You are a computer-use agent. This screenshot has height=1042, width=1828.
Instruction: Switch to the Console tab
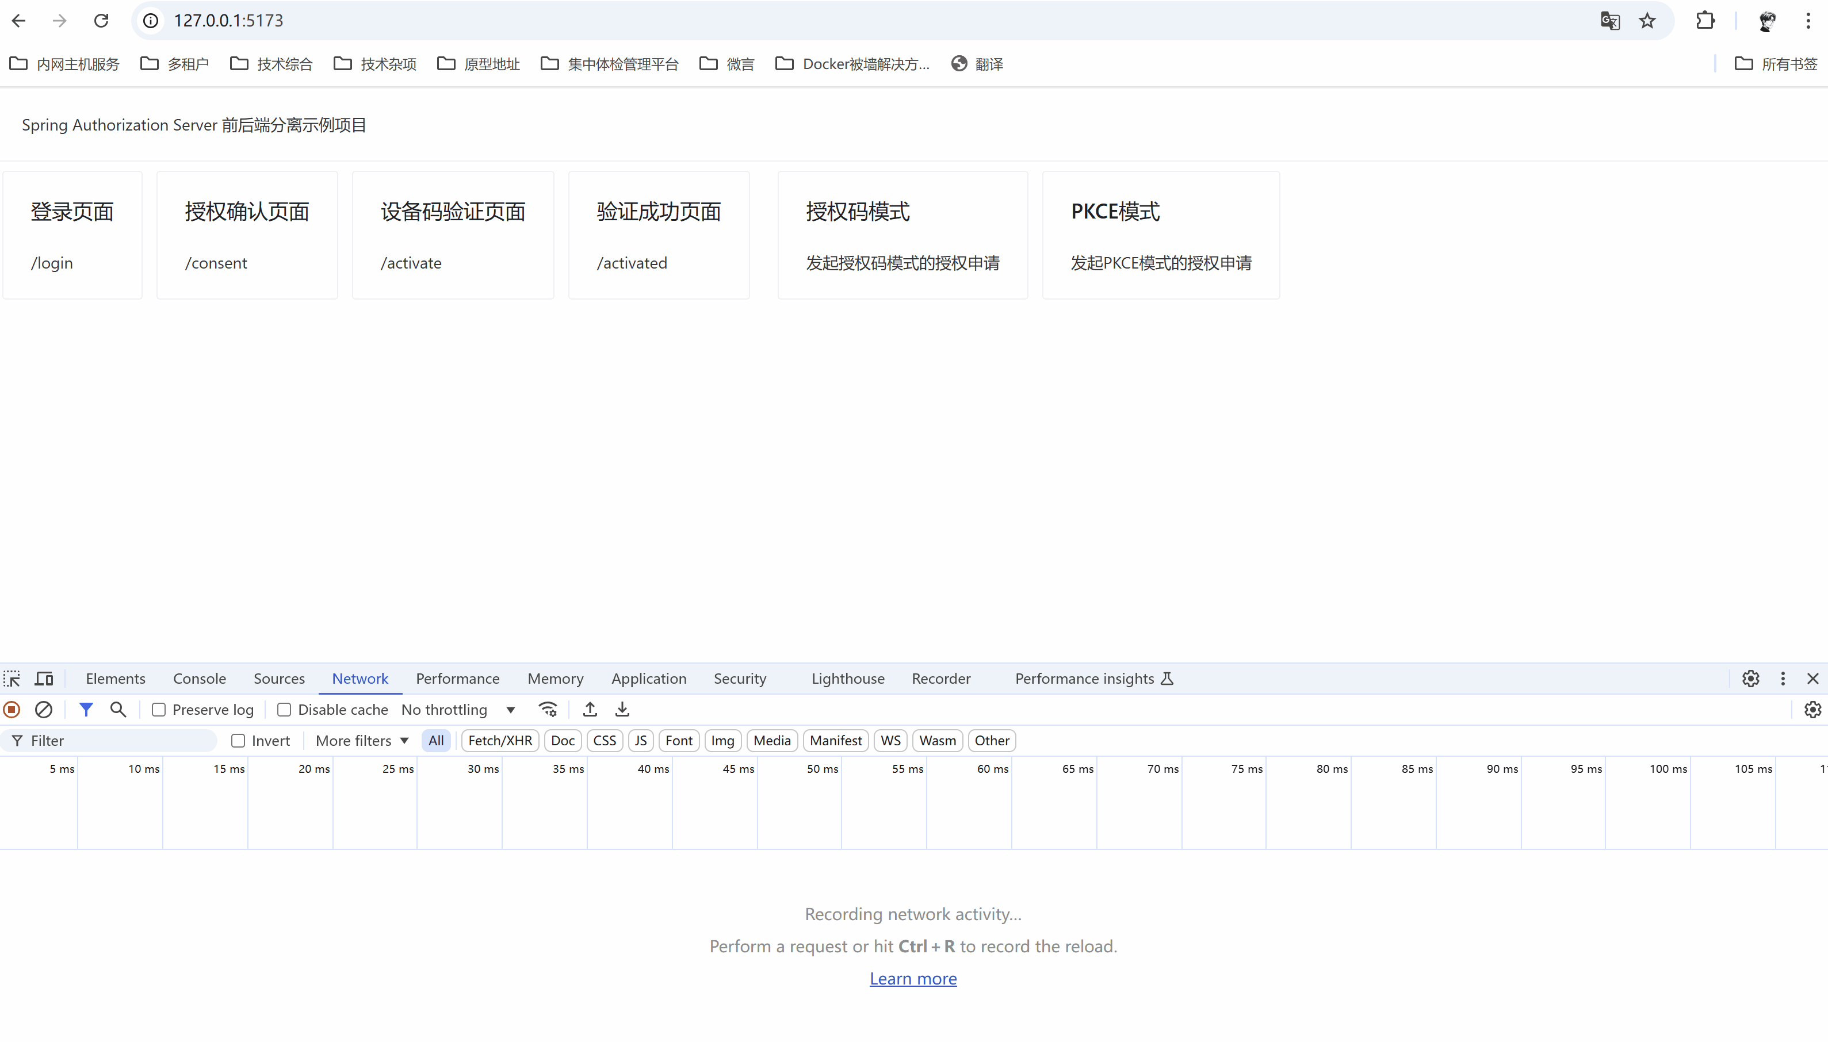pyautogui.click(x=199, y=678)
